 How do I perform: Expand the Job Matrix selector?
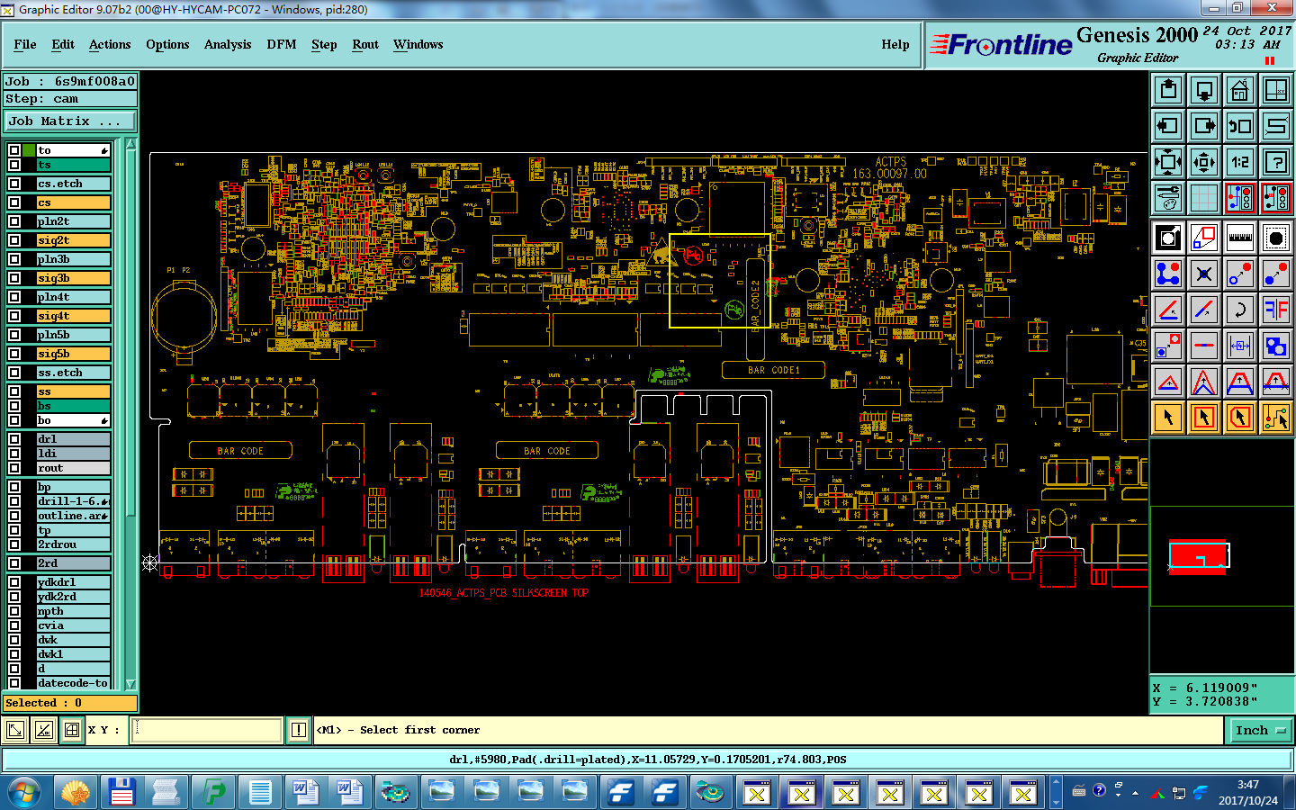click(70, 121)
